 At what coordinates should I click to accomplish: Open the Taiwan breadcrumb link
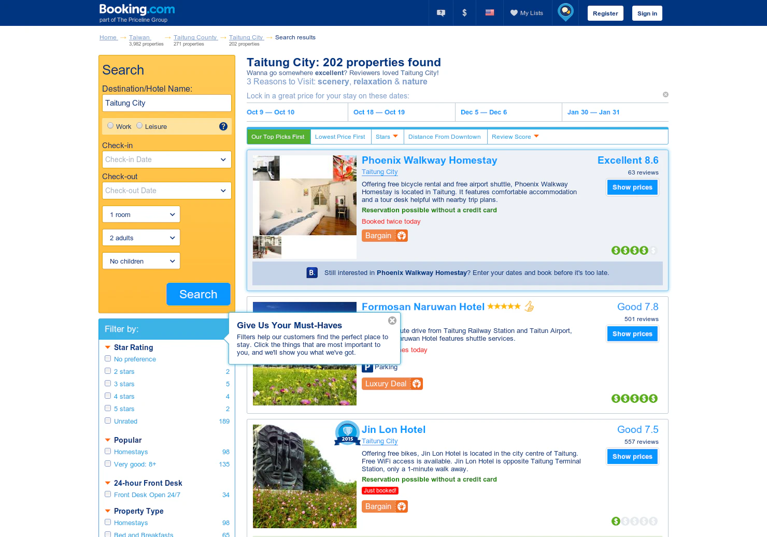140,37
